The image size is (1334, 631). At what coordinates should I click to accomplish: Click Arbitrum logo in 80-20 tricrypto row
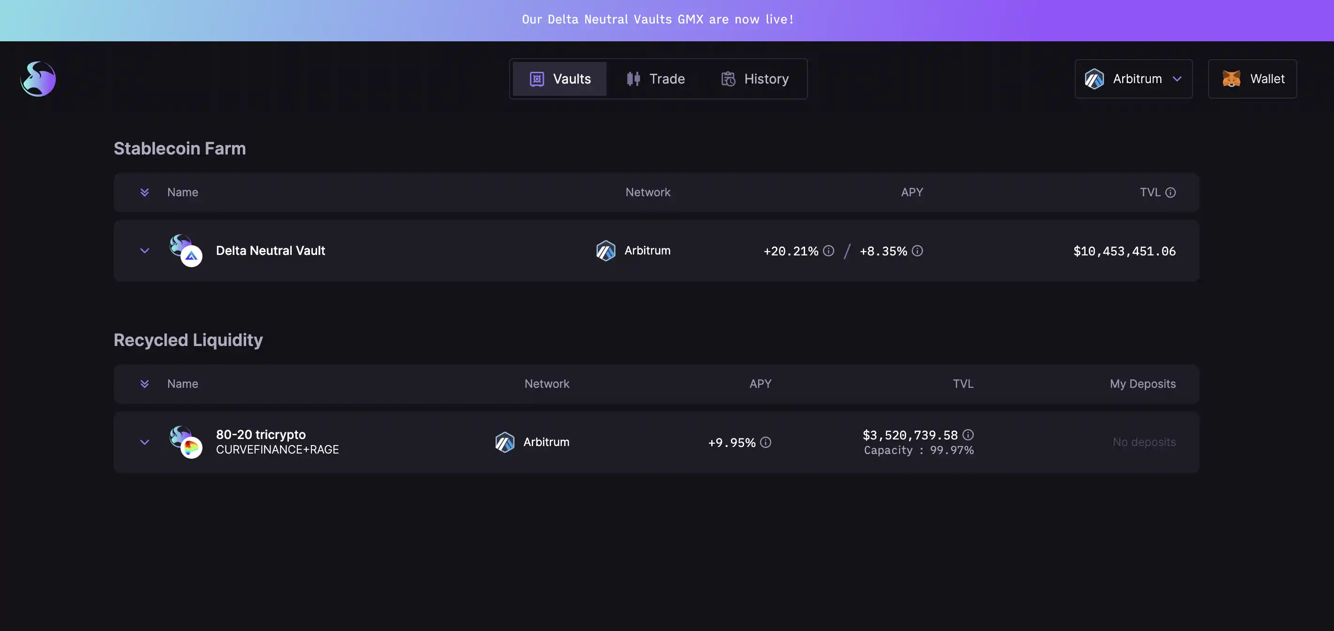[504, 442]
